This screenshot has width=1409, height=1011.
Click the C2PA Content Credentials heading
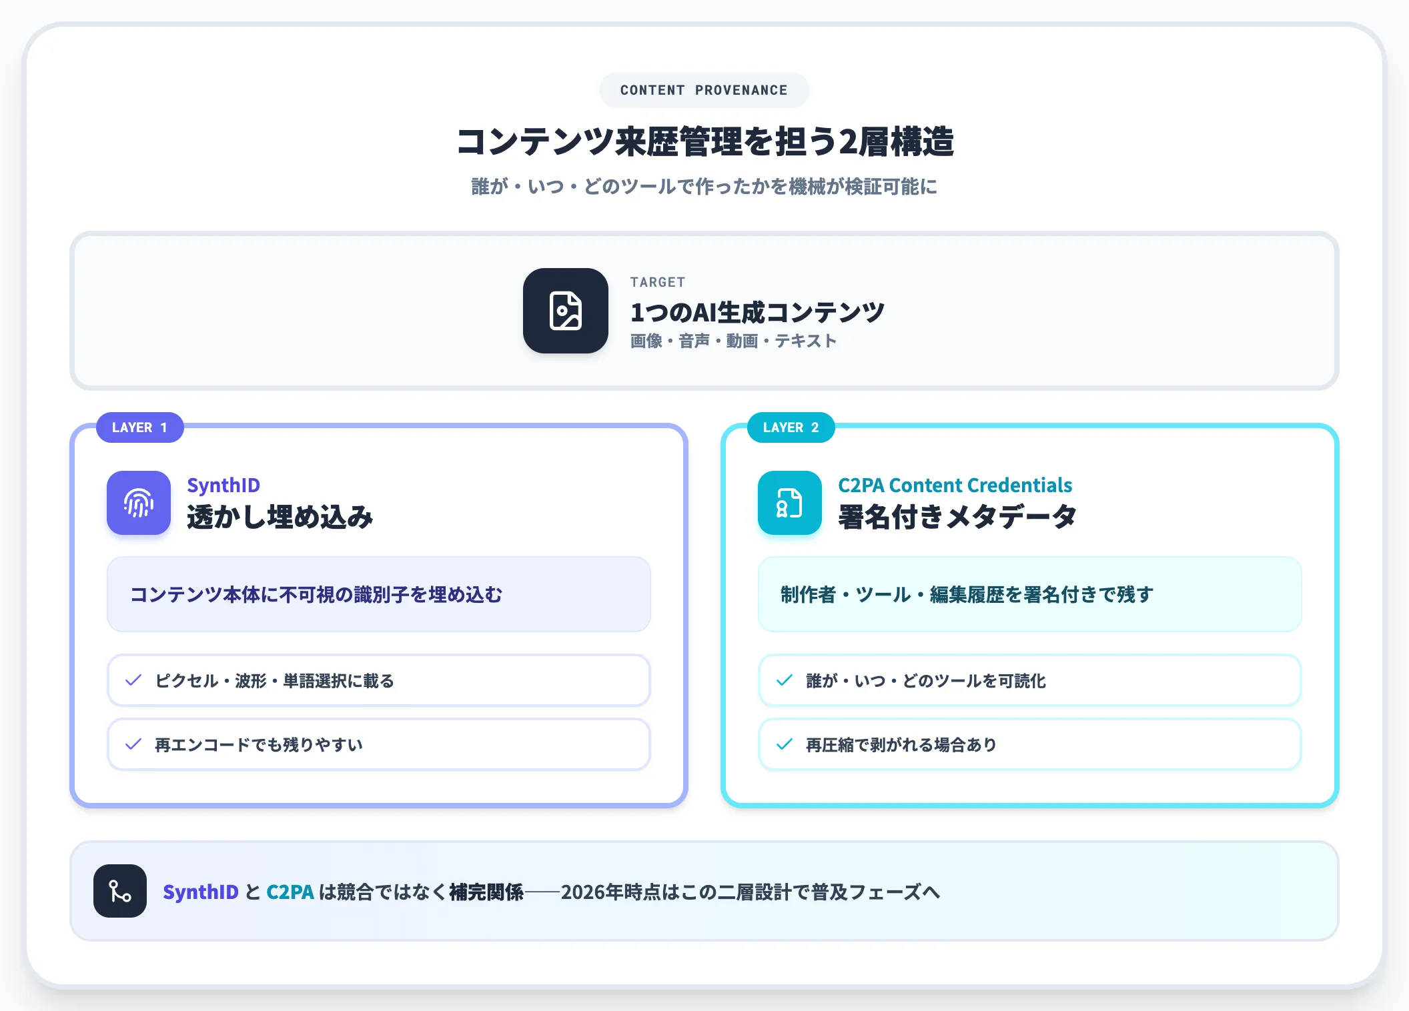tap(955, 485)
